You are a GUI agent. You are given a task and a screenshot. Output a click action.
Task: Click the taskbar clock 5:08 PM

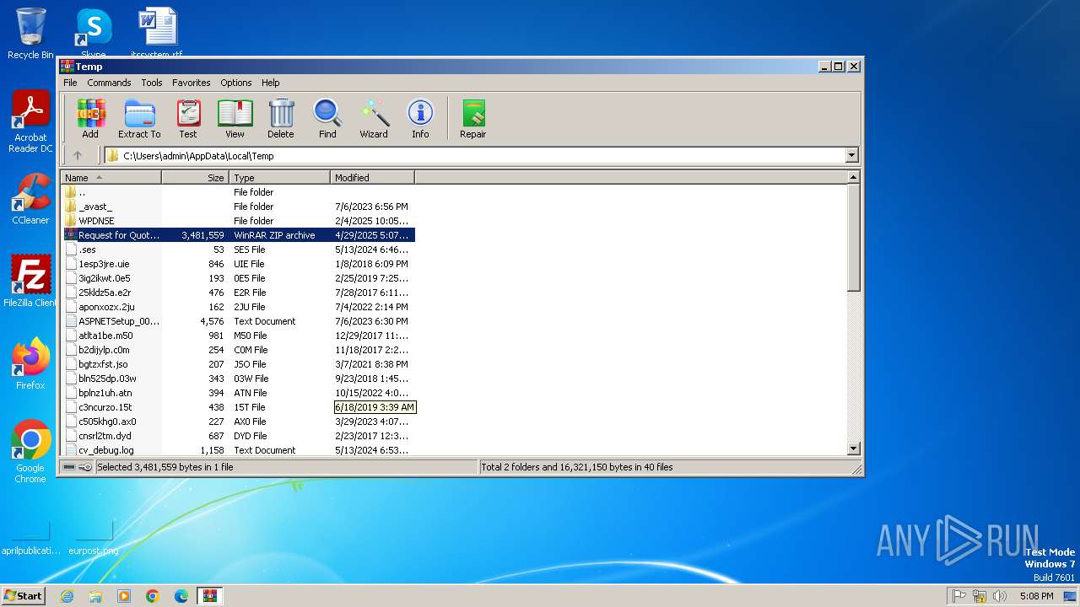[1036, 596]
